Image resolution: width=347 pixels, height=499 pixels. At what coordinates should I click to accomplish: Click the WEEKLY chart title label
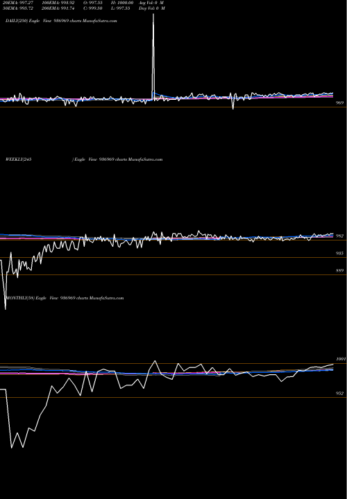click(x=84, y=159)
